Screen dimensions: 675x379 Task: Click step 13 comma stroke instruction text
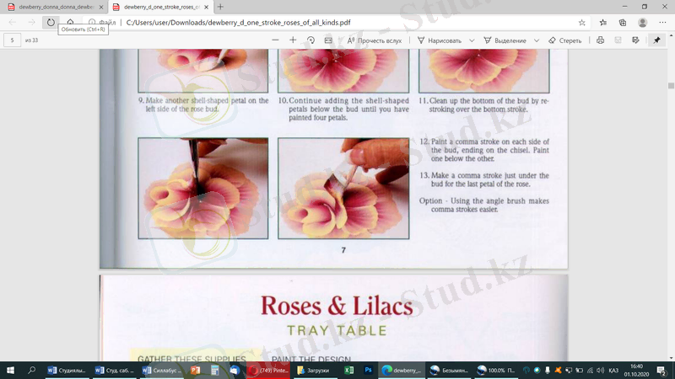point(484,179)
